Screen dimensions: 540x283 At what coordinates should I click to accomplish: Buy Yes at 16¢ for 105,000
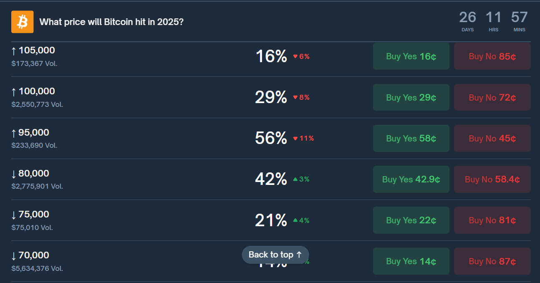[x=411, y=56]
